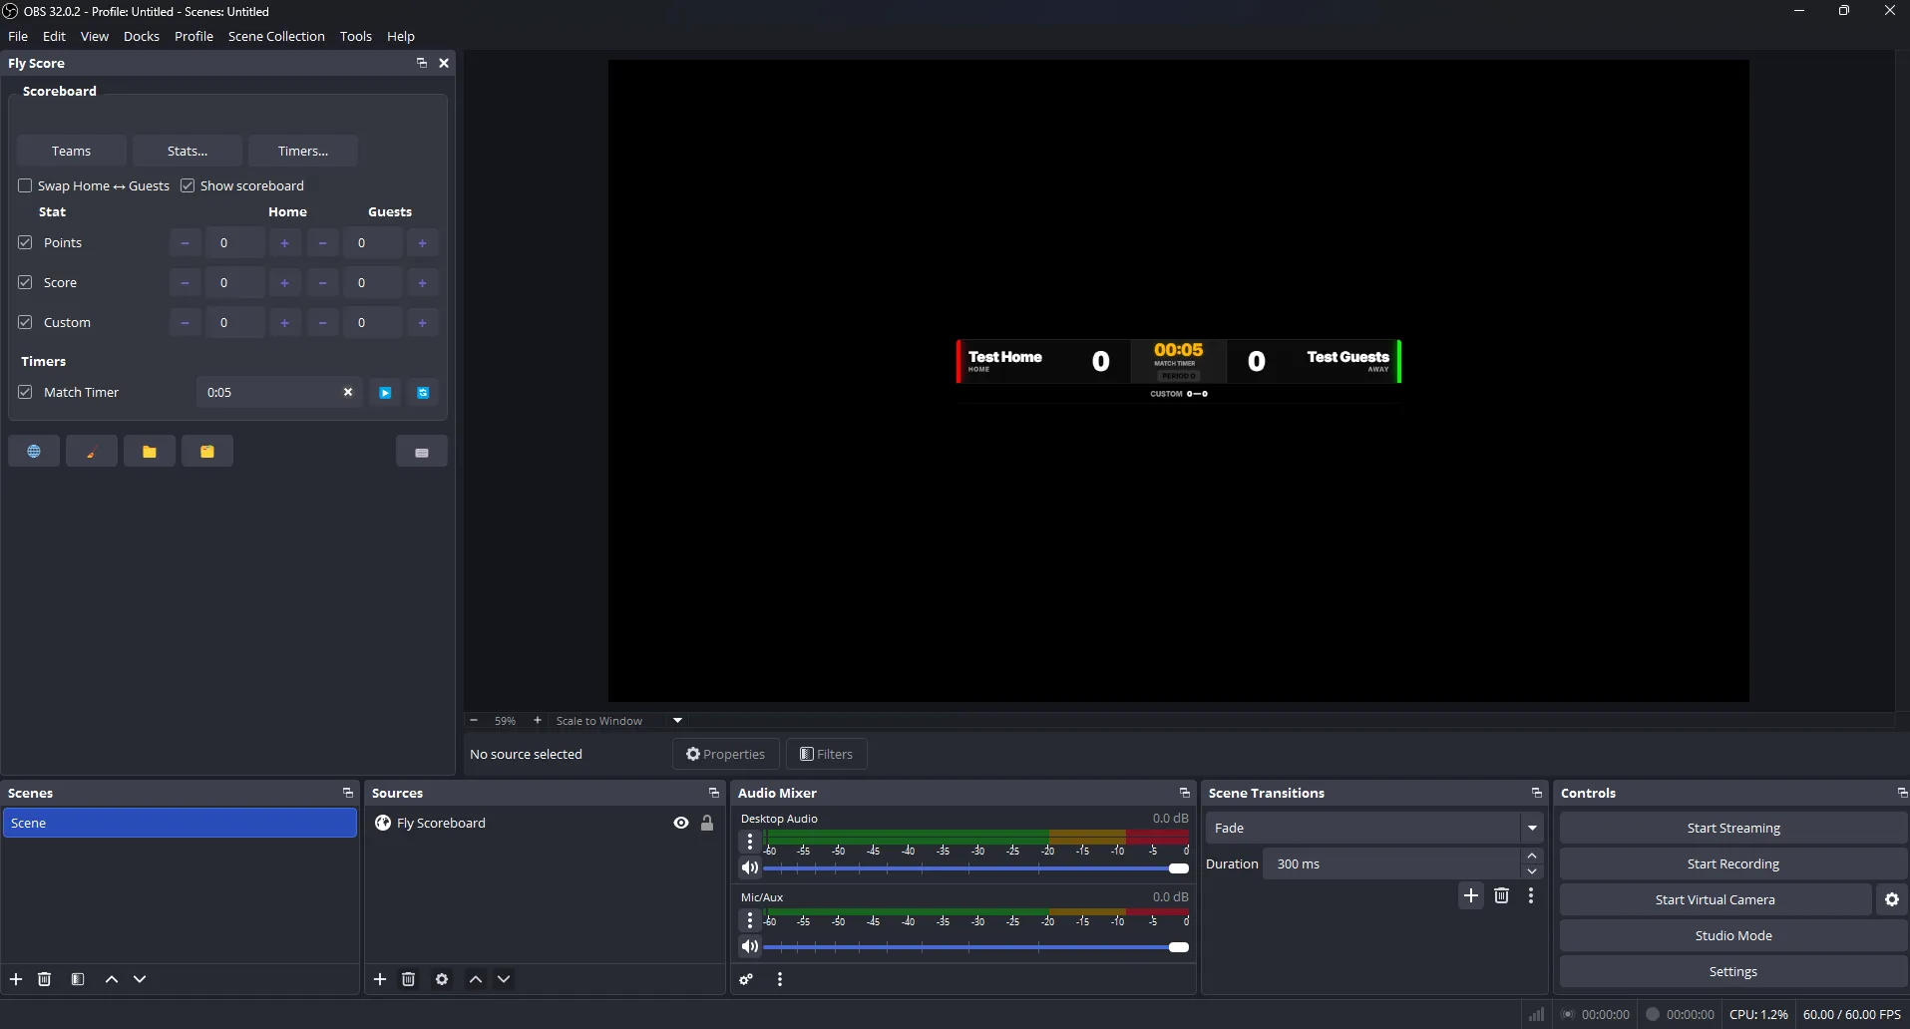
Task: Open the Scale to Window preview dropdown
Action: [x=675, y=720]
